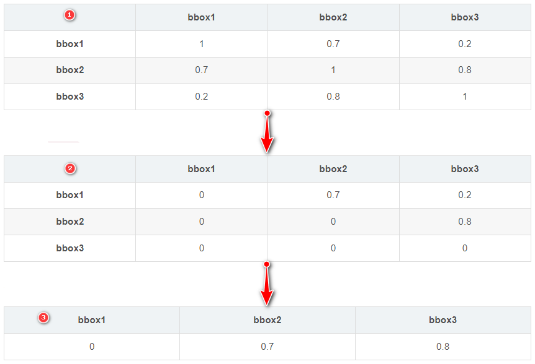
Task: Click the 0.7 value in the third table
Action: coord(267,347)
